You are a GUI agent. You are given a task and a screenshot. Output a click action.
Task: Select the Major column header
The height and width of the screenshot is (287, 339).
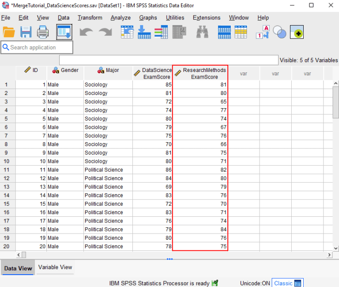108,74
